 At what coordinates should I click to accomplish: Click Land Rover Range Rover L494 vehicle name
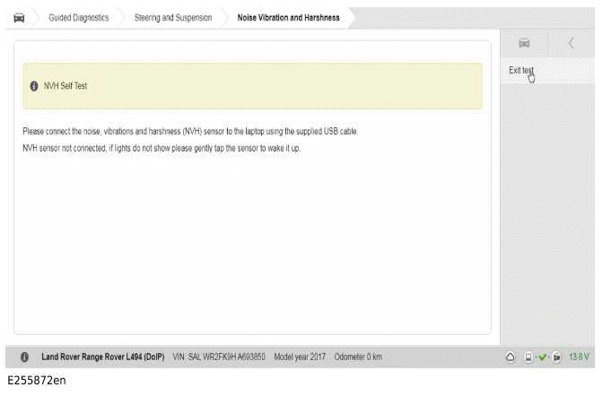click(x=103, y=357)
